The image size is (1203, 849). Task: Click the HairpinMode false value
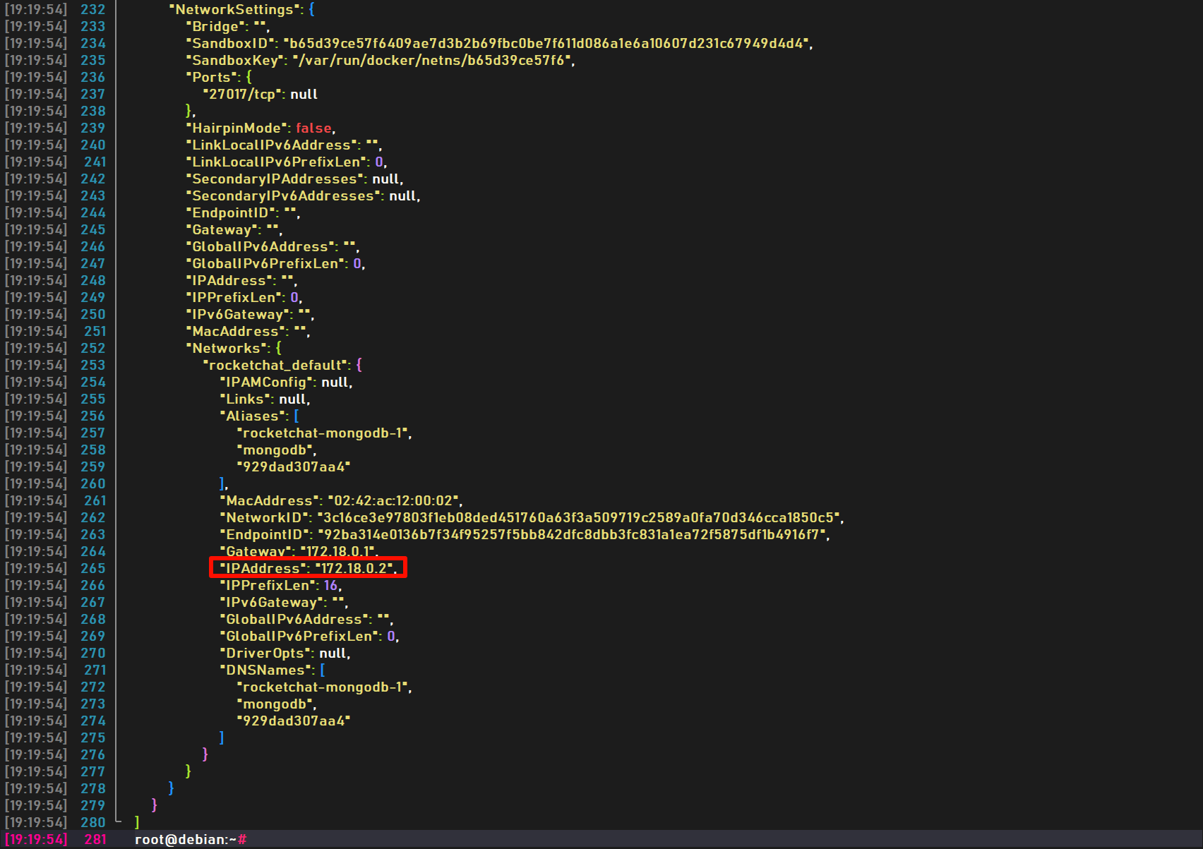pos(313,128)
